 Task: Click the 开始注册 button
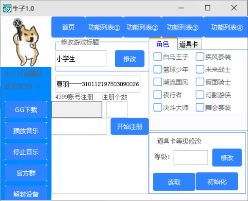(x=130, y=127)
